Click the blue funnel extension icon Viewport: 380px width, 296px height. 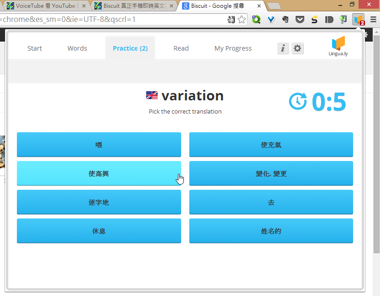(x=271, y=20)
